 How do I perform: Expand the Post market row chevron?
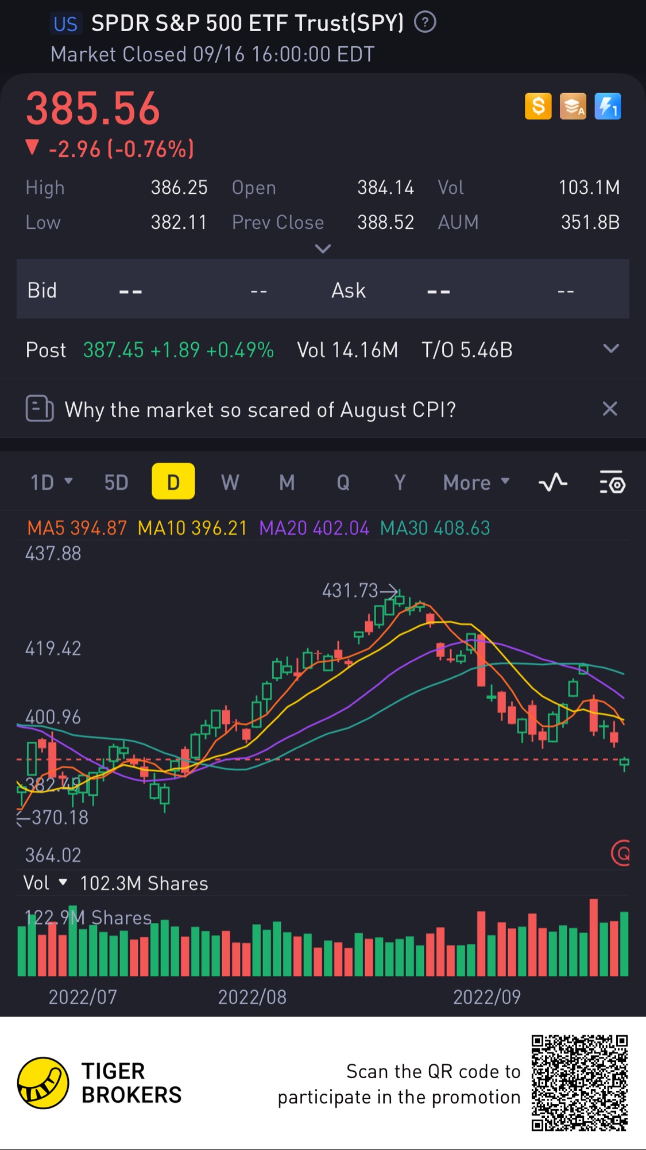(611, 348)
